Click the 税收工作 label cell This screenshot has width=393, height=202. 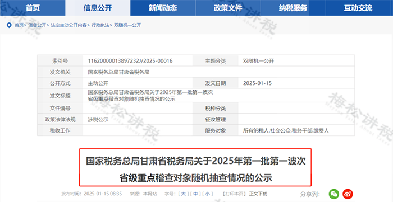pos(60,130)
